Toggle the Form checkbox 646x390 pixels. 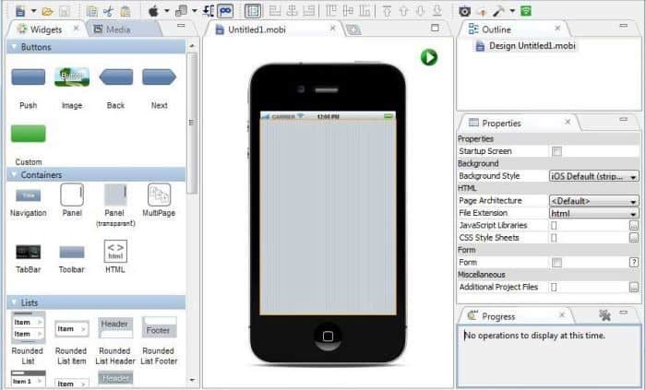point(556,263)
